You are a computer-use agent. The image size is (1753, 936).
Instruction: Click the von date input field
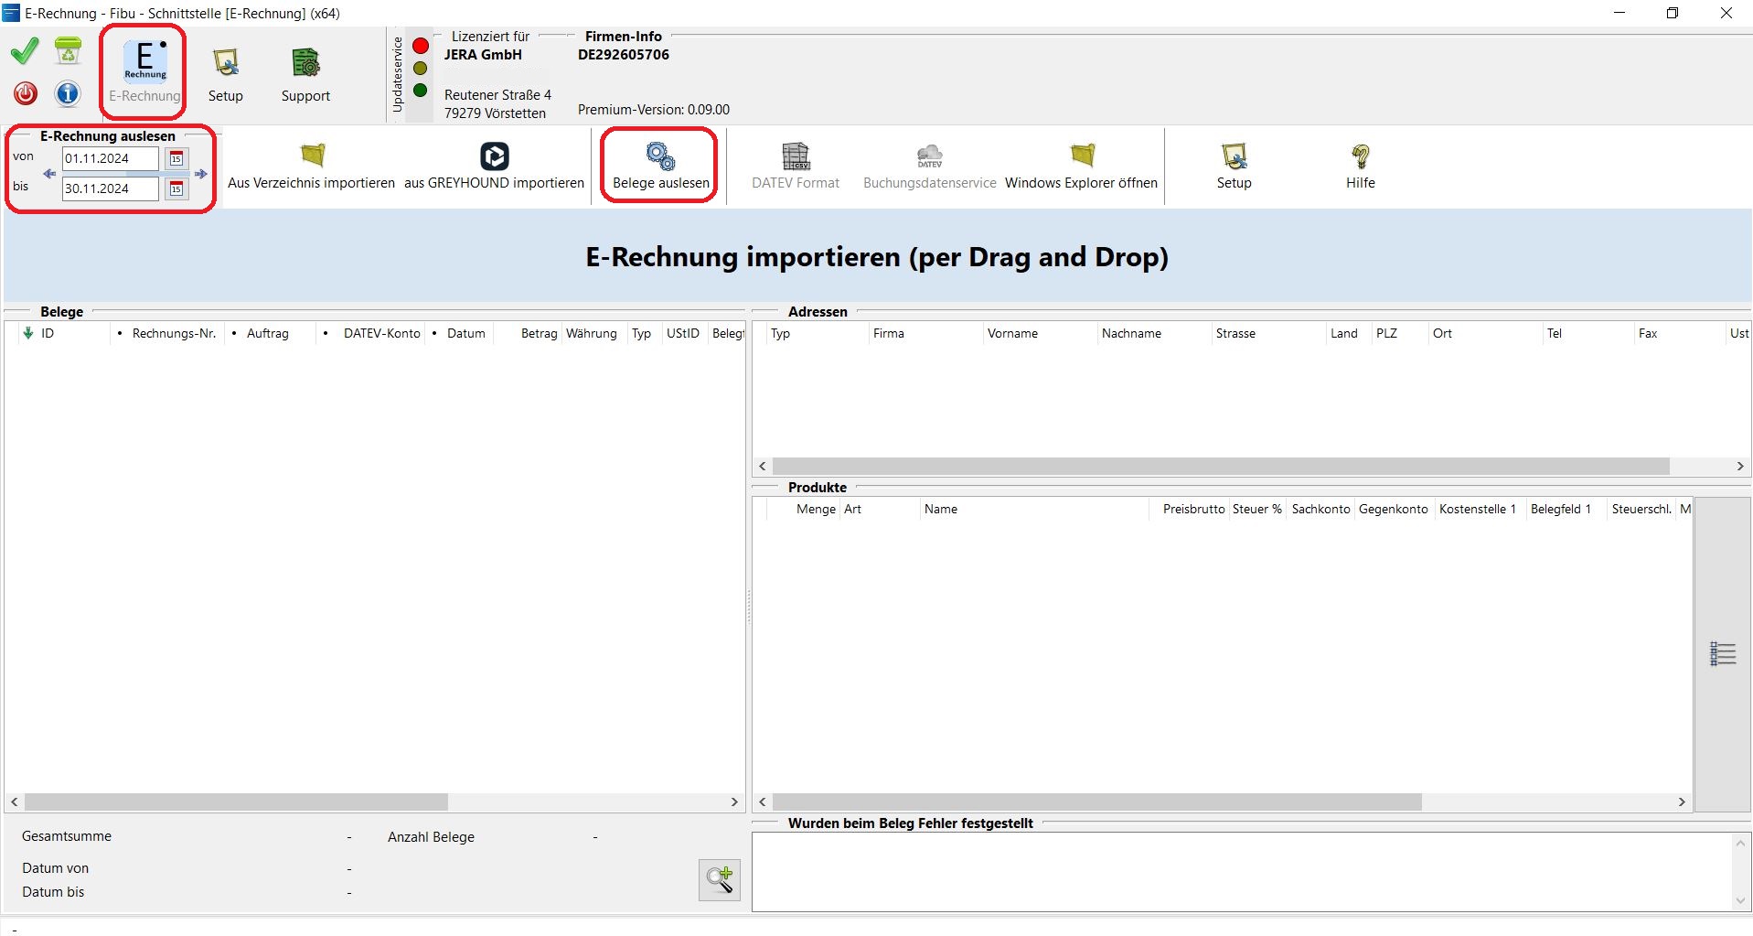pos(110,159)
